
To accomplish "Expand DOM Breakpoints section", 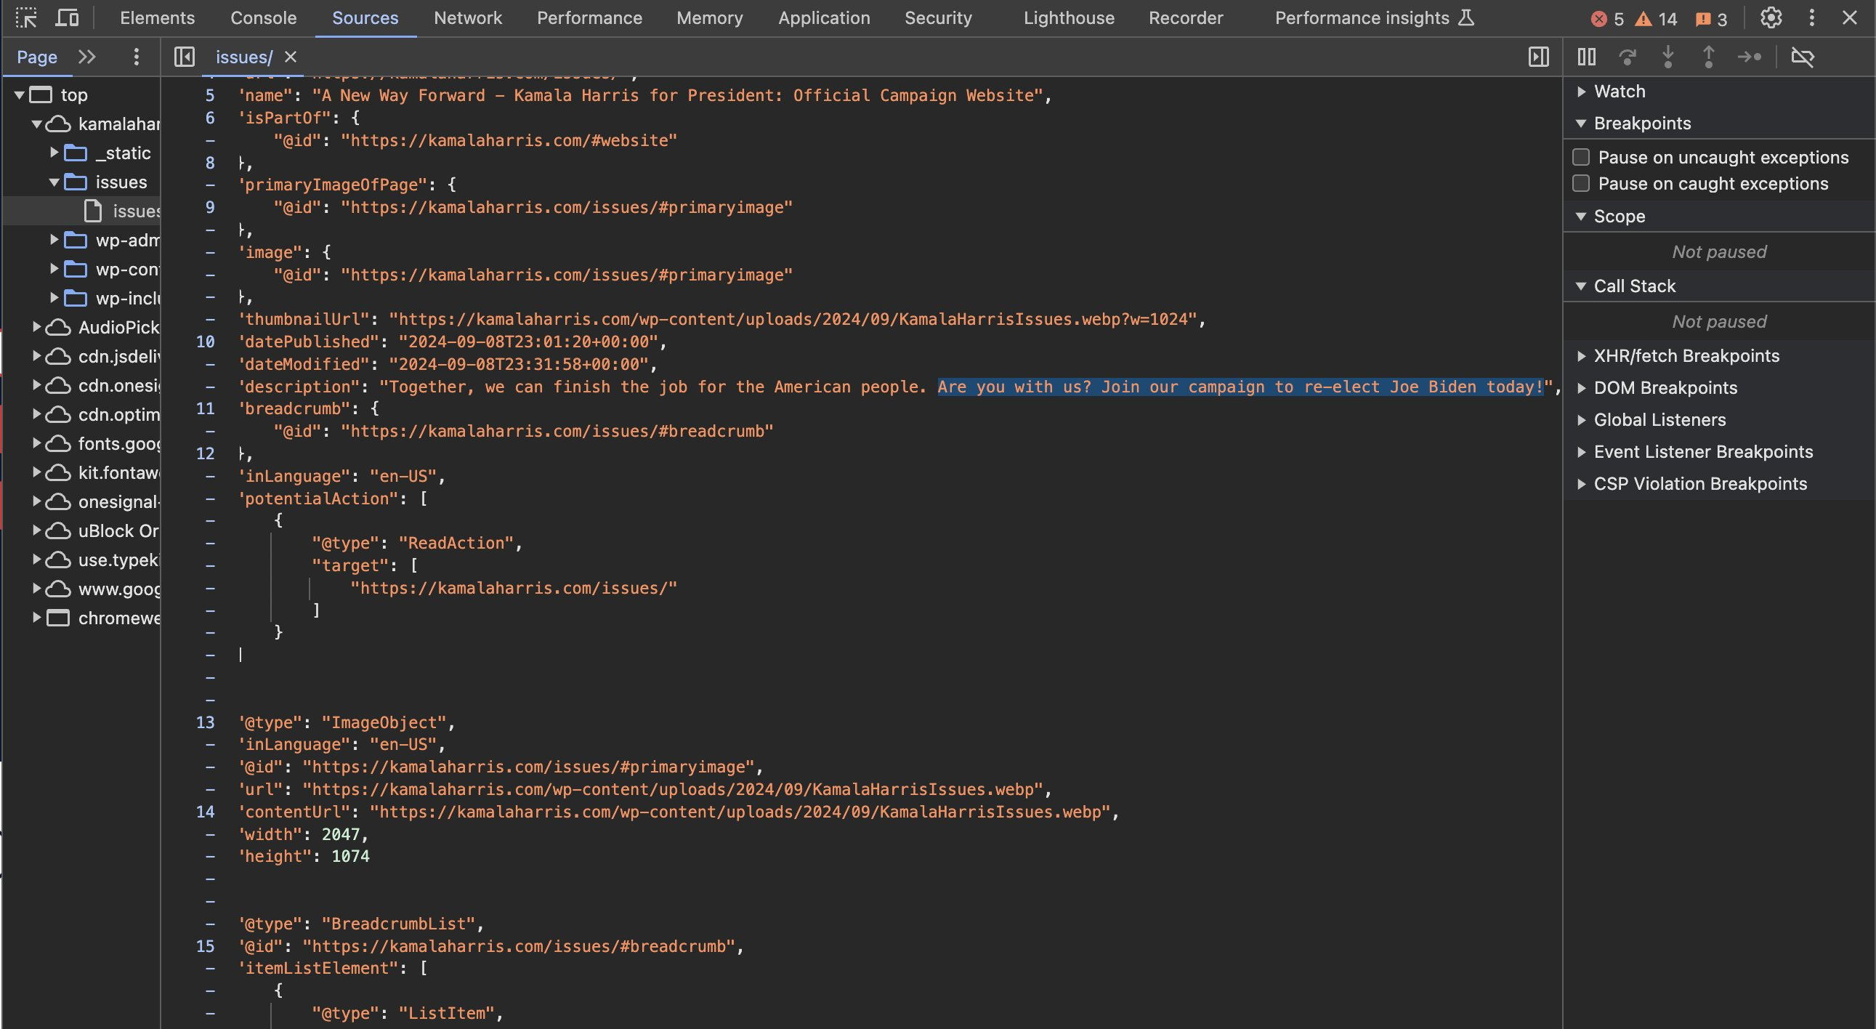I will [x=1581, y=388].
